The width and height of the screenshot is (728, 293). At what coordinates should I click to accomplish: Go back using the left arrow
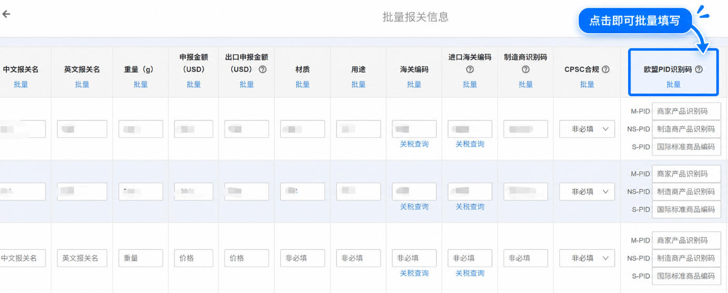(6, 14)
